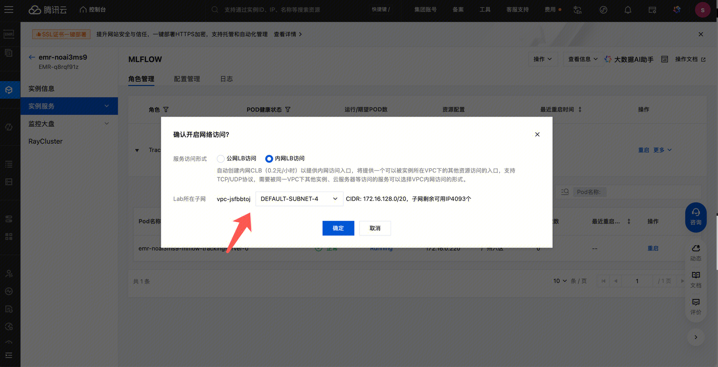The image size is (718, 367).
Task: Open the user account avatar S
Action: pyautogui.click(x=702, y=10)
